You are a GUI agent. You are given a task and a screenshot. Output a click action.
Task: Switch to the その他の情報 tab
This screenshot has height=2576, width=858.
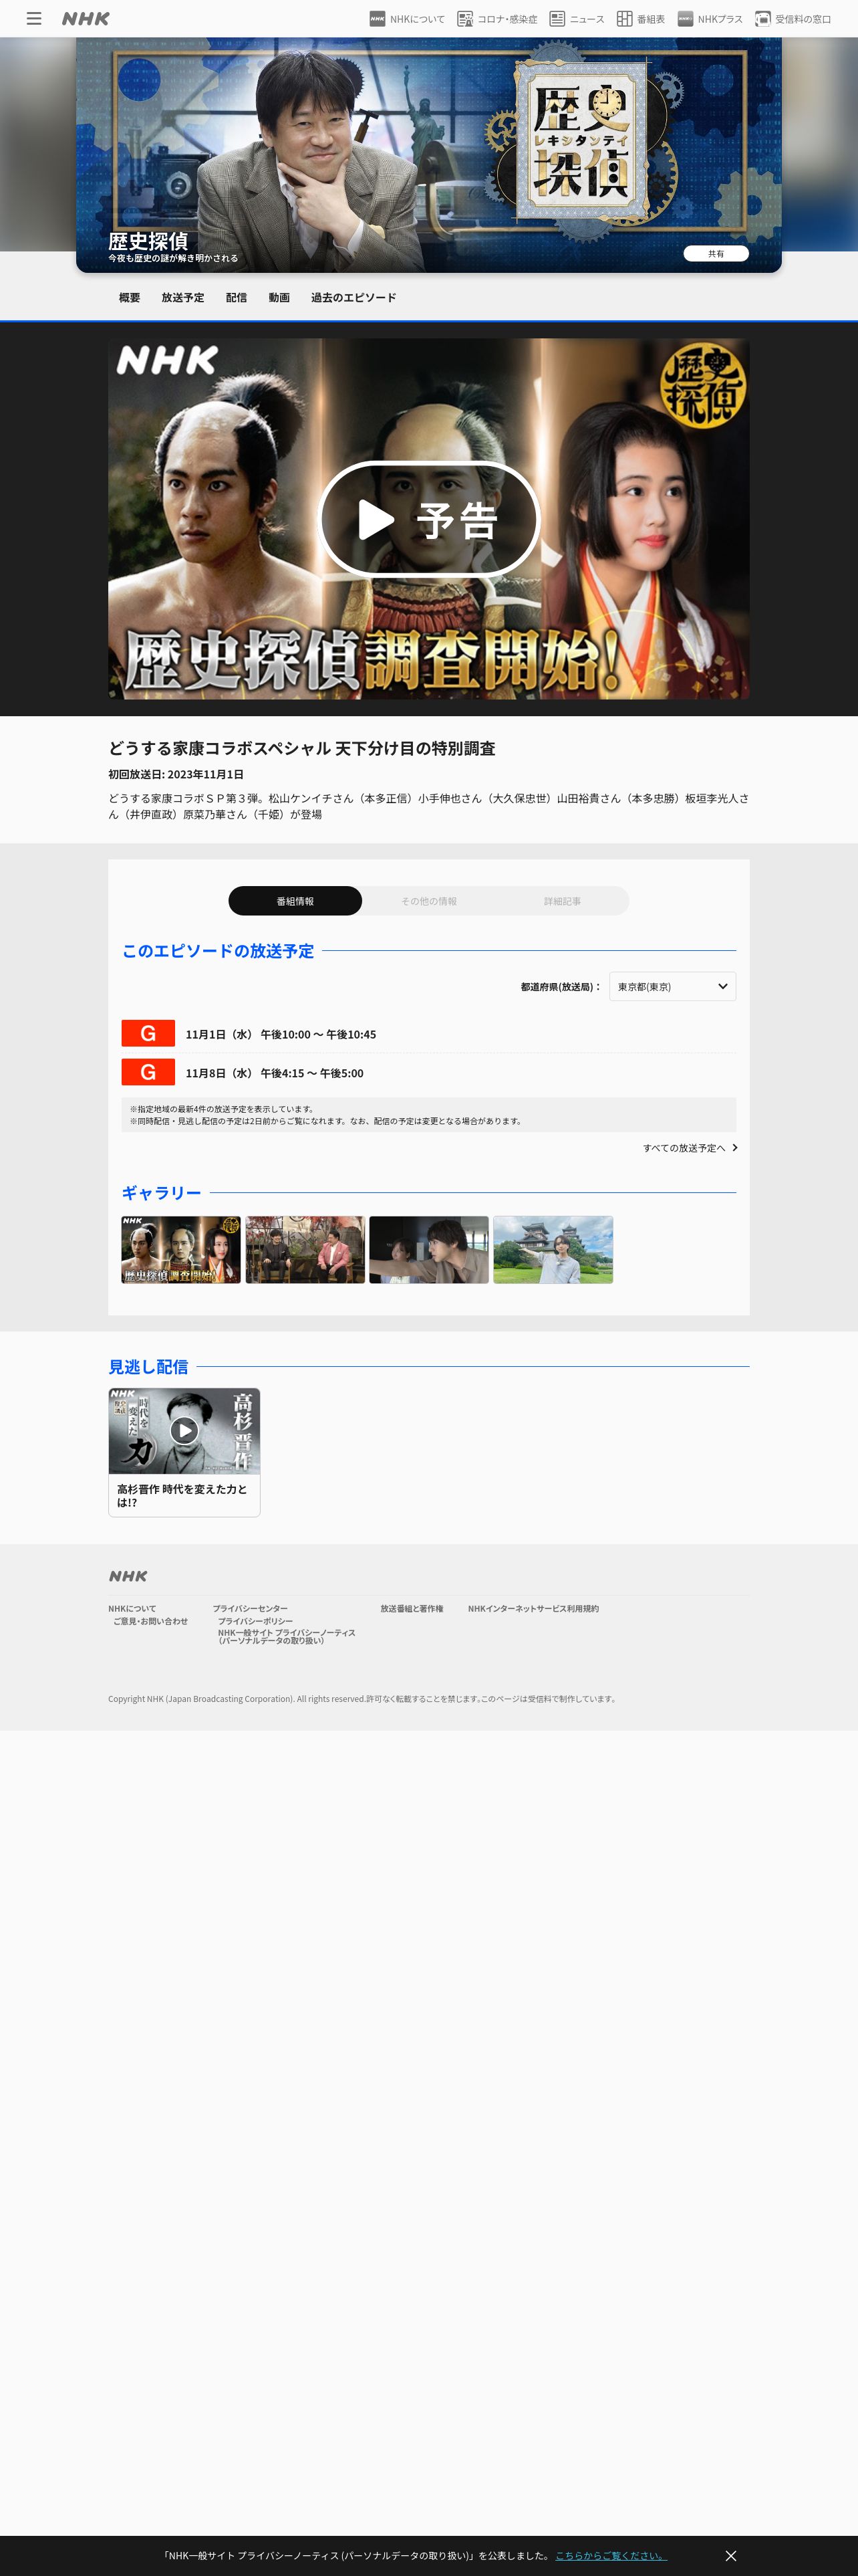tap(428, 901)
